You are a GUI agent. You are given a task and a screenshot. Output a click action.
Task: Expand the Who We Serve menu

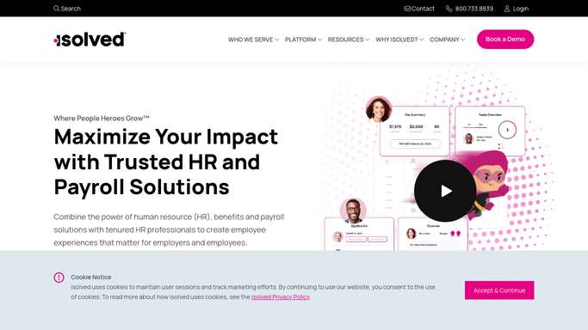click(253, 40)
